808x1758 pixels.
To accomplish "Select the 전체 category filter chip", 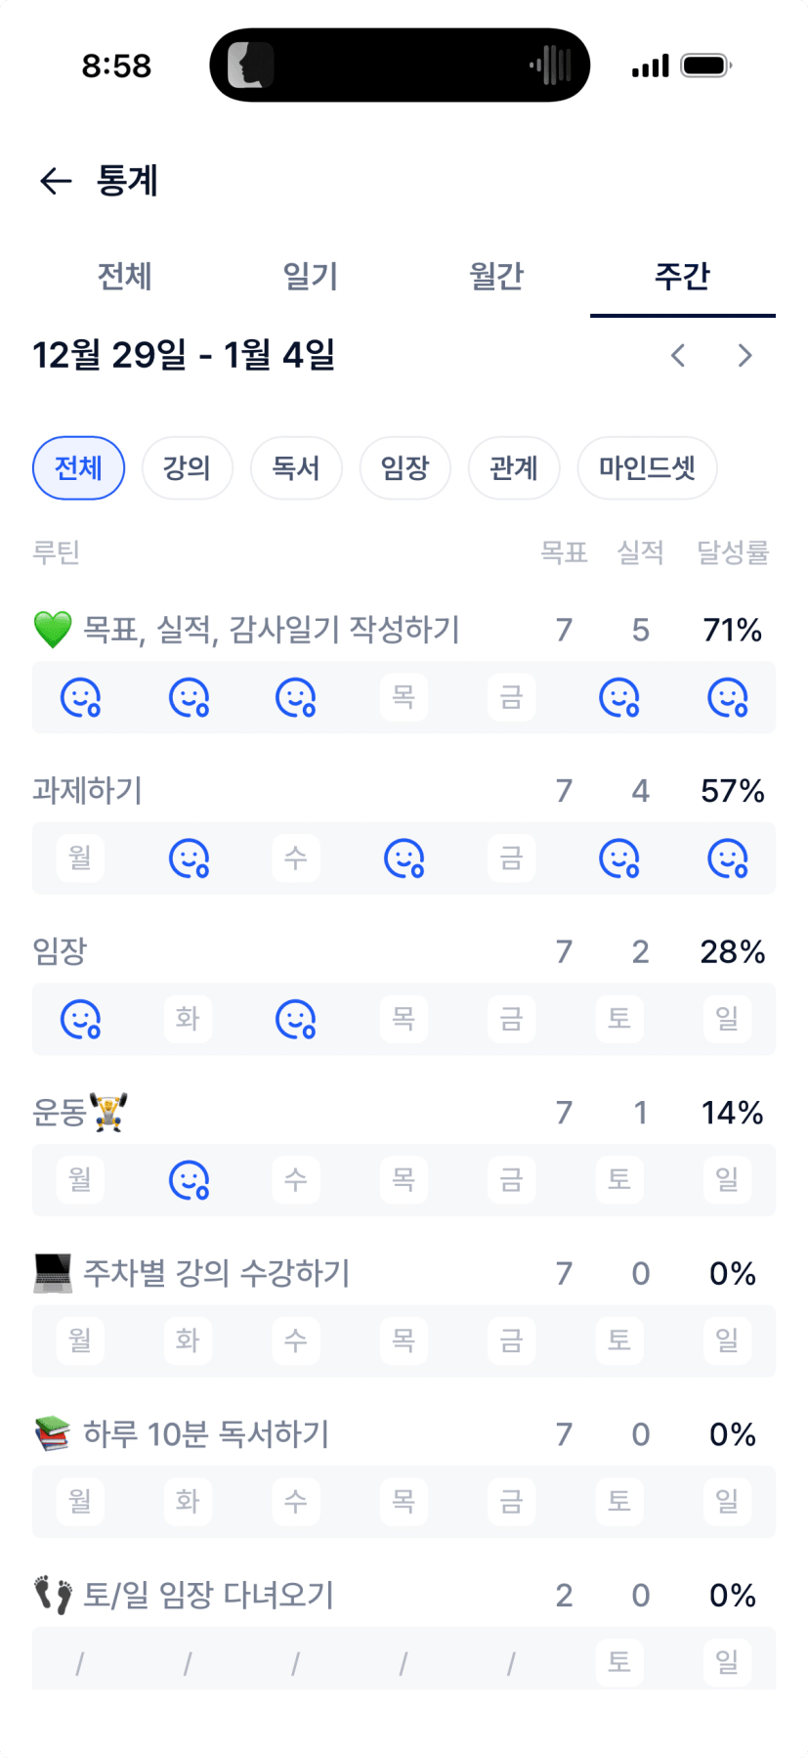I will [x=78, y=468].
